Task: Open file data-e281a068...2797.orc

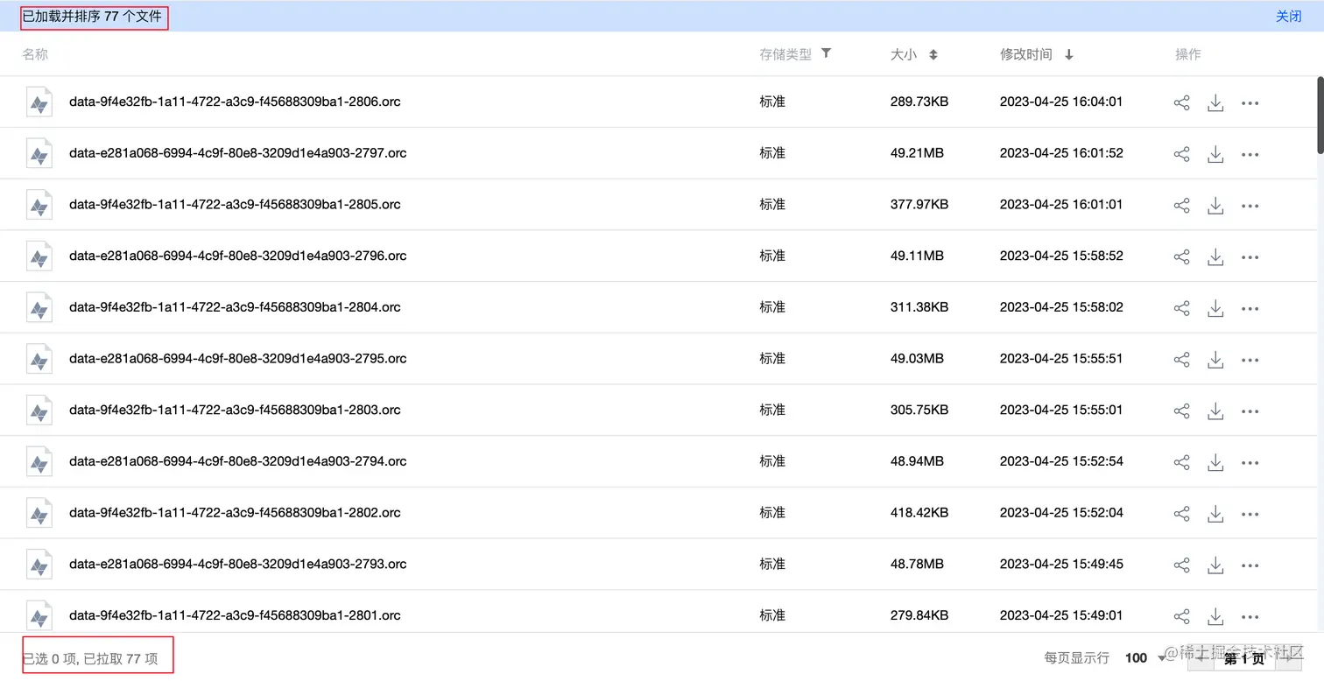Action: [238, 152]
